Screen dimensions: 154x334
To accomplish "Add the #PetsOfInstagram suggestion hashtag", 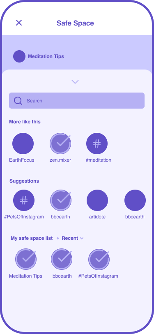I will [24, 200].
